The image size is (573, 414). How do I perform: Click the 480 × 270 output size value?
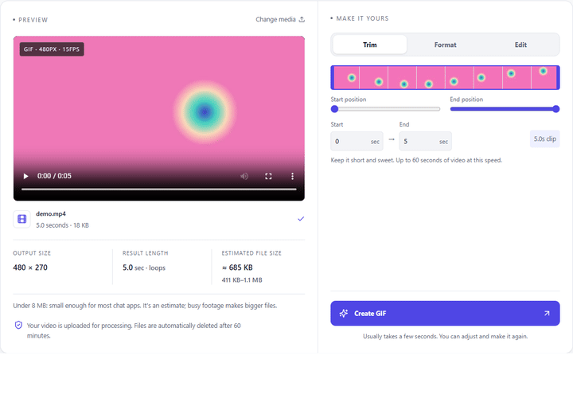click(30, 268)
